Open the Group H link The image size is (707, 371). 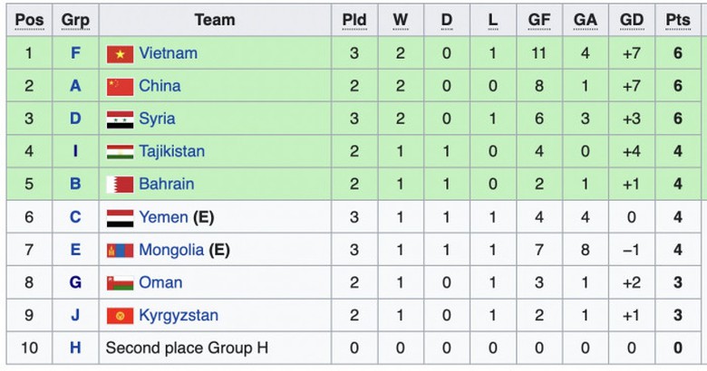75,347
